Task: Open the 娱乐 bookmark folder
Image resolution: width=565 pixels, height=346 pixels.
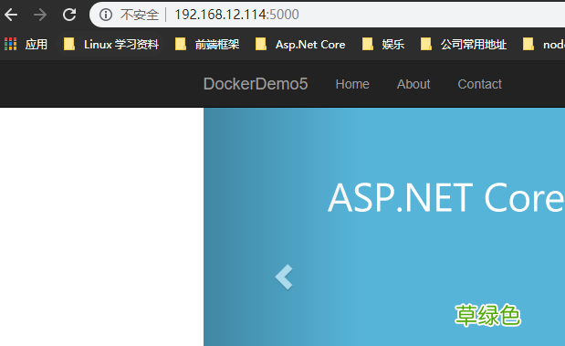Action: (383, 45)
